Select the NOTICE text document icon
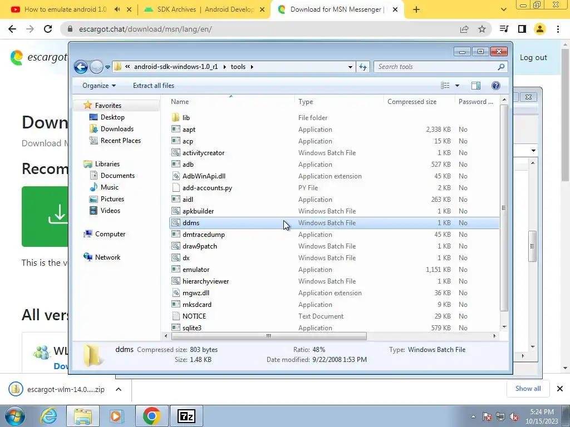Image resolution: width=570 pixels, height=427 pixels. coord(175,316)
